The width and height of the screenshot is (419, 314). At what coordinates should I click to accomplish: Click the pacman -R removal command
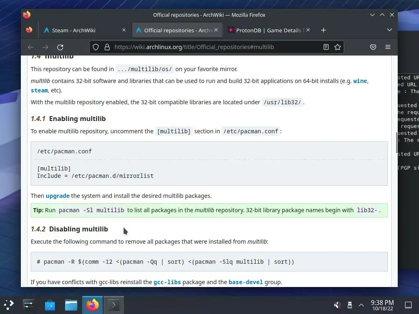click(x=165, y=262)
